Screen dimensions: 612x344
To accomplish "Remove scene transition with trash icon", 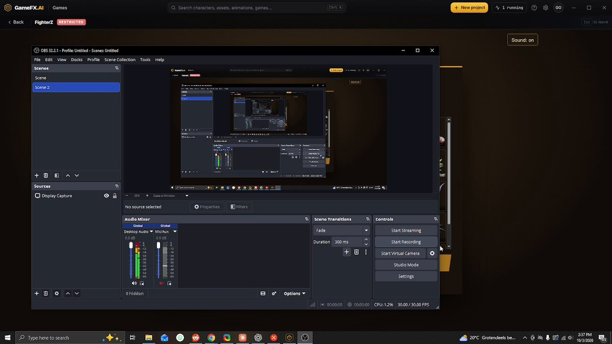I will (356, 252).
